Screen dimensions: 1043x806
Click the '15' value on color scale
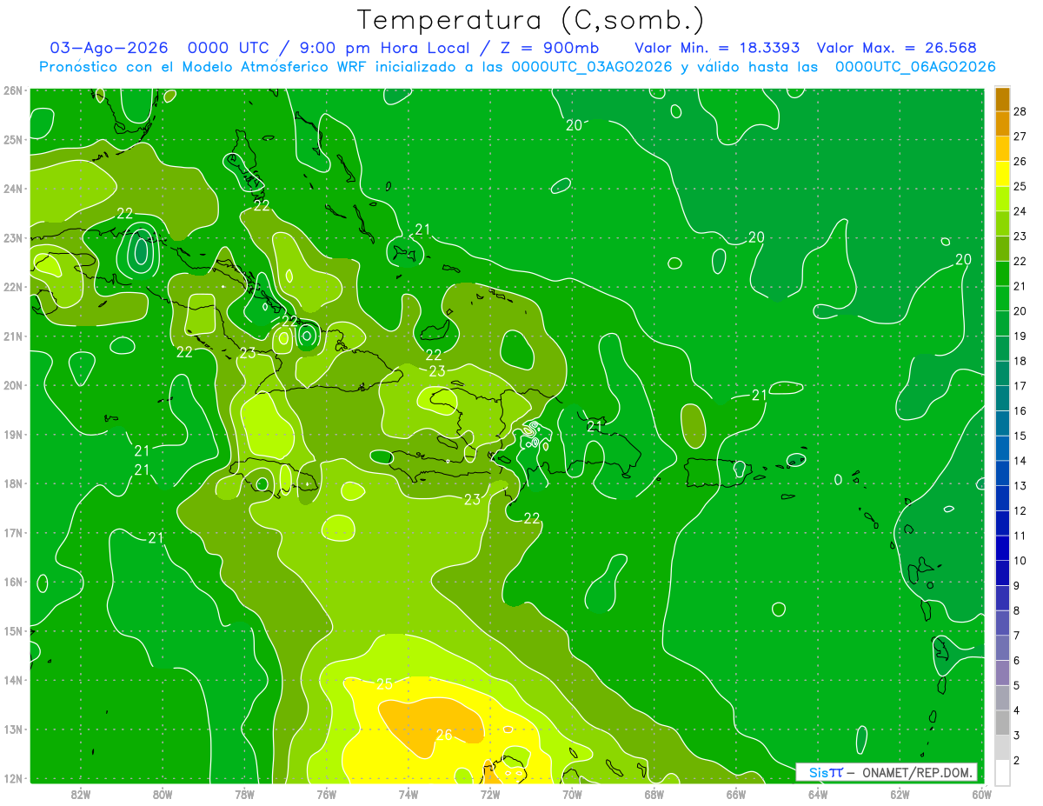(x=1020, y=436)
